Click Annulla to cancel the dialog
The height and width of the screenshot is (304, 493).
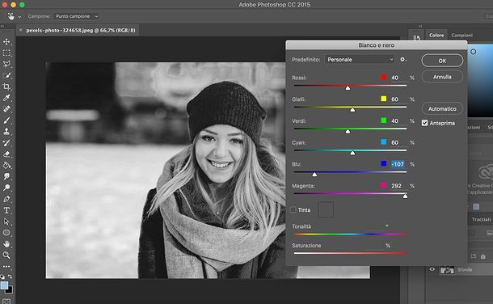[x=442, y=77]
